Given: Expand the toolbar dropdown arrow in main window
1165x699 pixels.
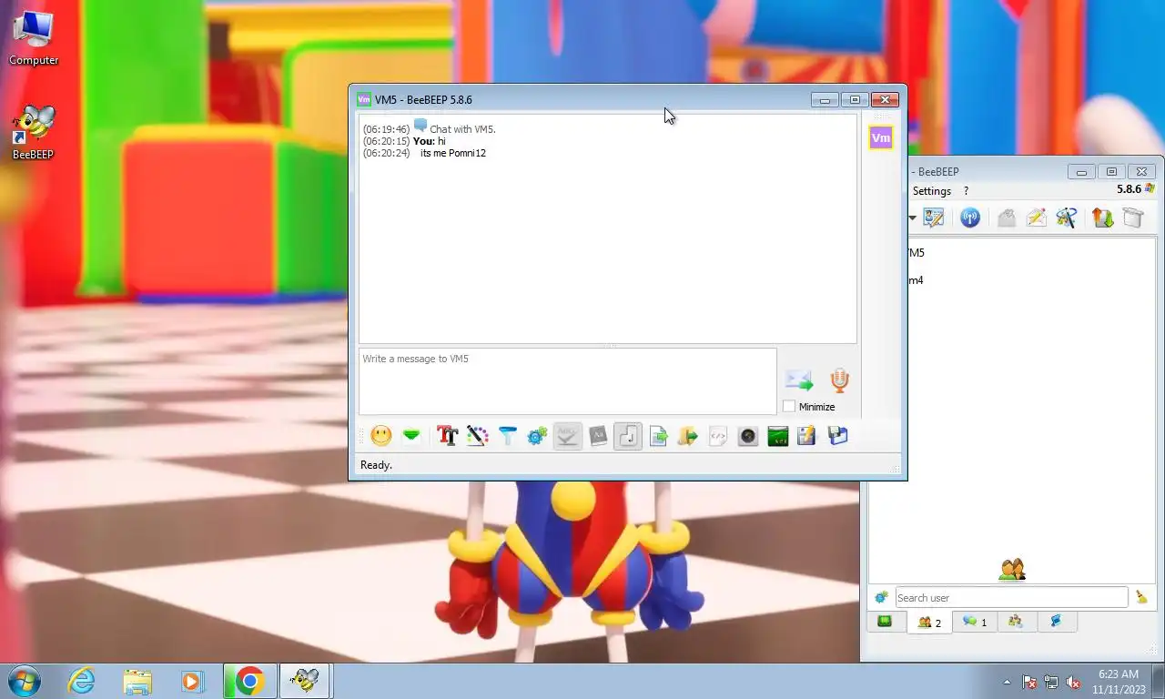Looking at the screenshot, I should click(x=912, y=218).
